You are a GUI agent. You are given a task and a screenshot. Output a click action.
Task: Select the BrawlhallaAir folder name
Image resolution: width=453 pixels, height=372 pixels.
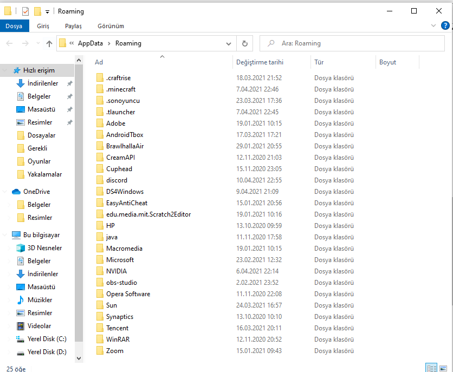125,146
